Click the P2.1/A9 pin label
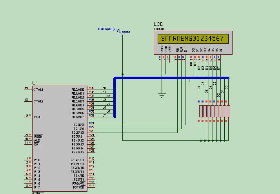This screenshot has width=280, height=194. (x=79, y=129)
